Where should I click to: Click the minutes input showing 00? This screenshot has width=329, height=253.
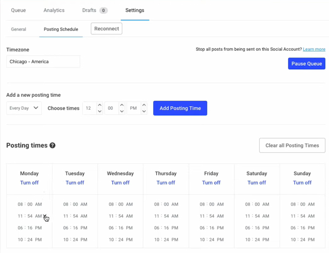click(x=112, y=108)
